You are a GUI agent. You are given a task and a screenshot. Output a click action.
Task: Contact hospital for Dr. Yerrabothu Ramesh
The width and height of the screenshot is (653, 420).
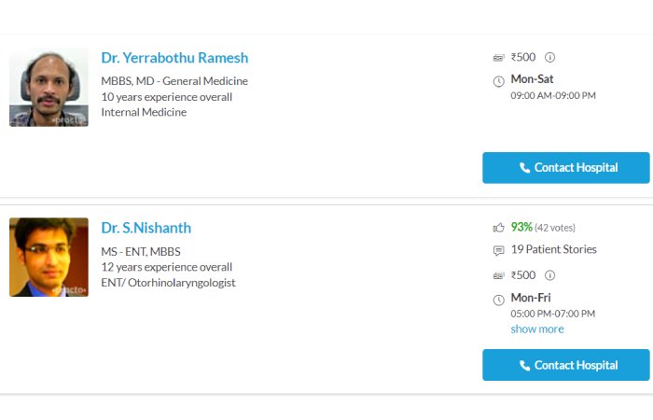566,167
